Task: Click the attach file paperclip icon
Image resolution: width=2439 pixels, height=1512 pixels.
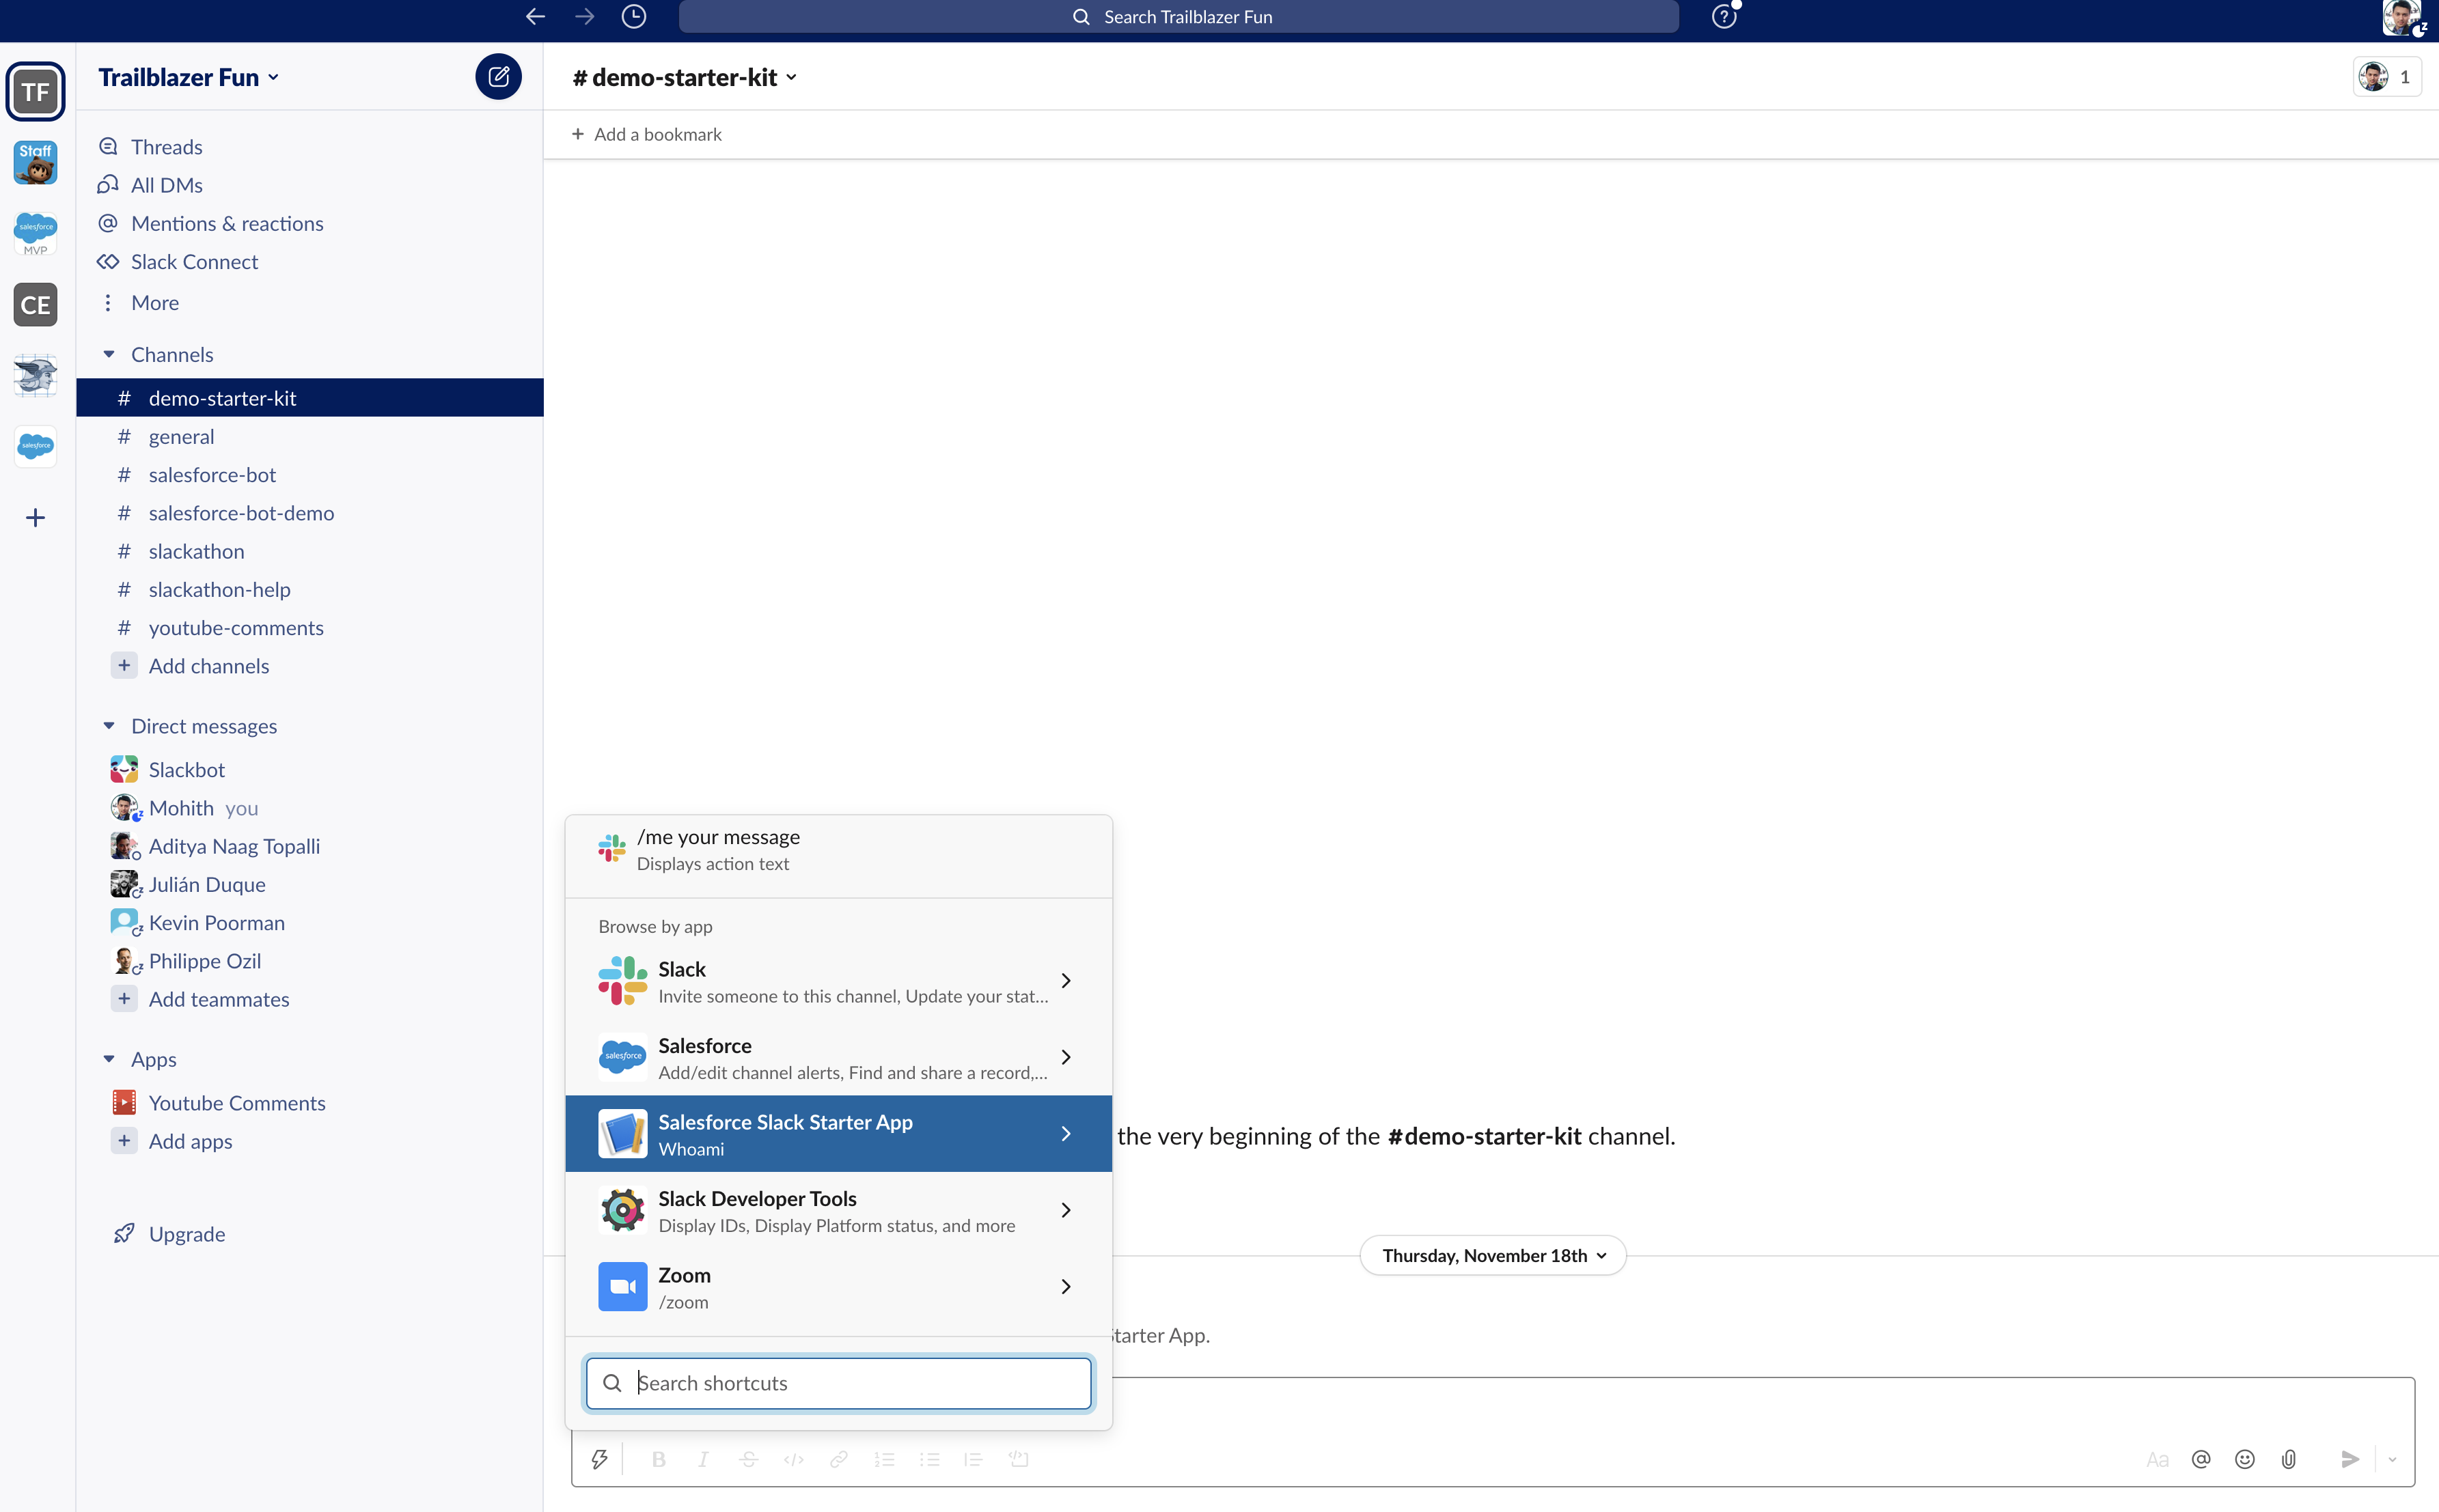Action: (2288, 1459)
